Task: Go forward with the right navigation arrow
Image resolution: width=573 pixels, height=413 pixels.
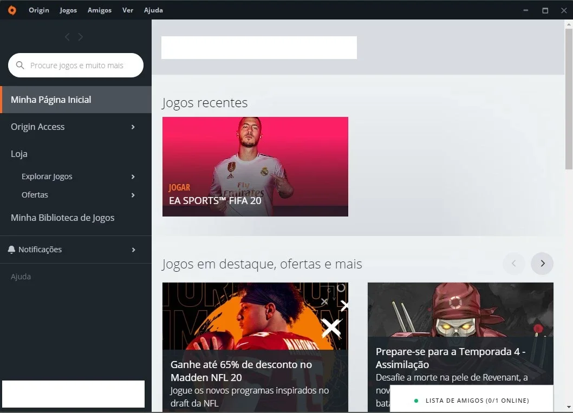Action: click(80, 37)
